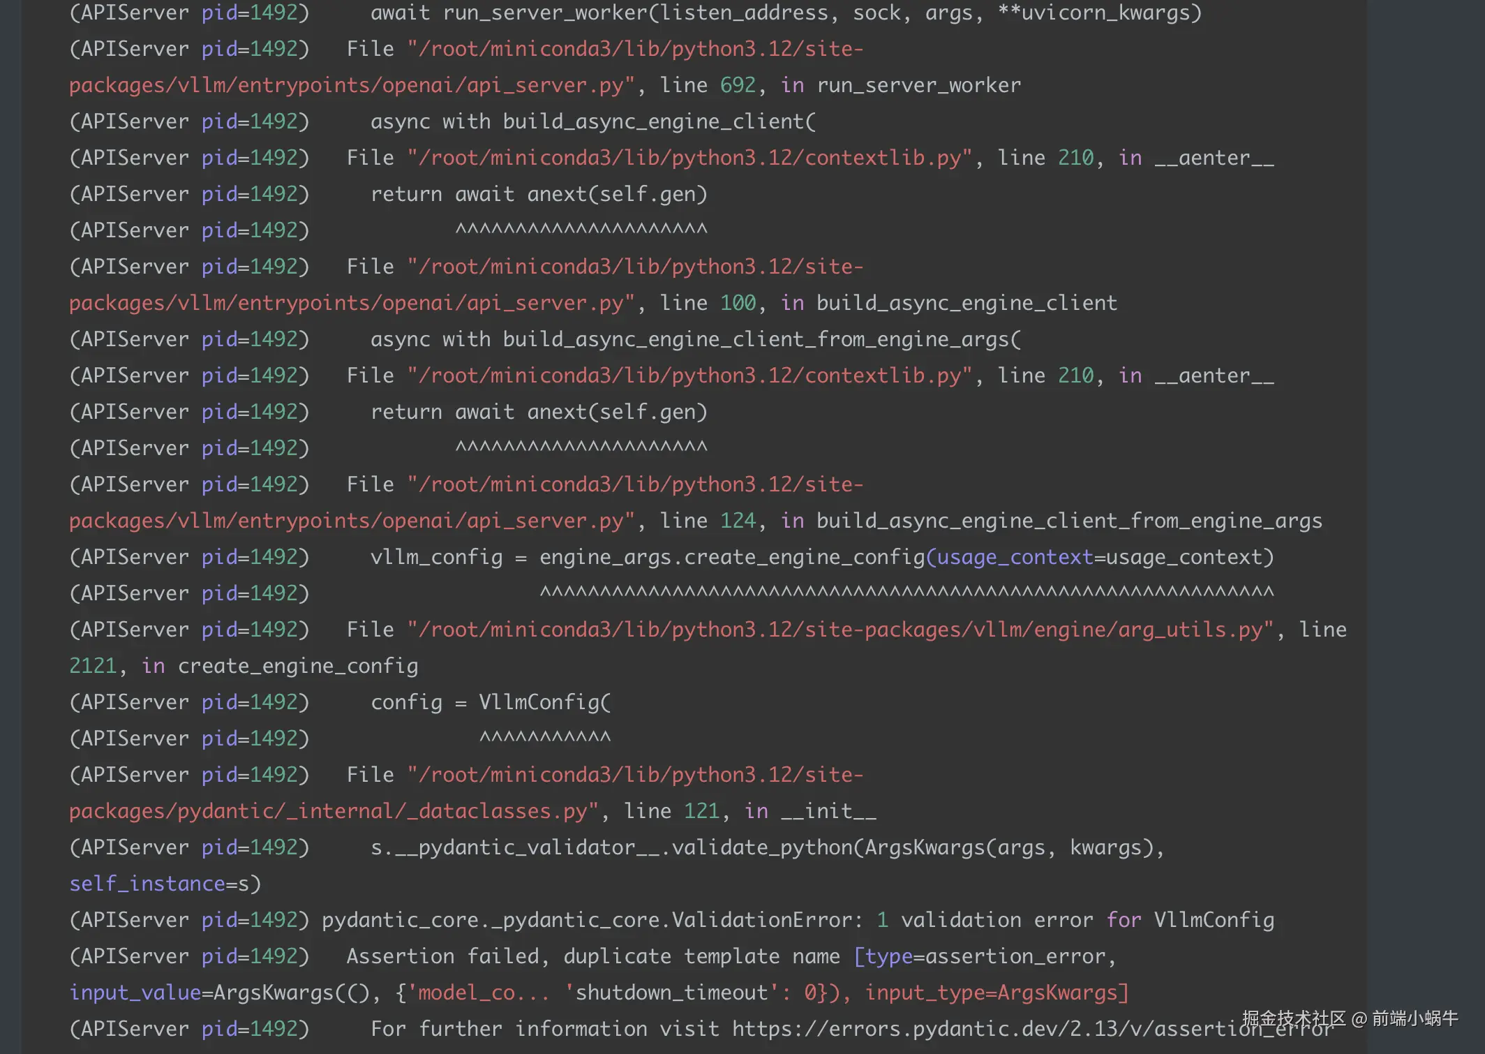
Task: Click 'line 121, in __init__' text
Action: click(750, 811)
